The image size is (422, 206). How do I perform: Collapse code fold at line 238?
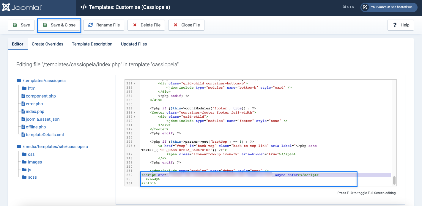[134, 113]
